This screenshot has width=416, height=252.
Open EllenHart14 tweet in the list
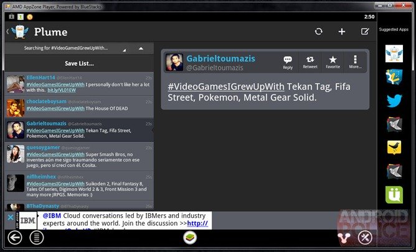[79, 84]
